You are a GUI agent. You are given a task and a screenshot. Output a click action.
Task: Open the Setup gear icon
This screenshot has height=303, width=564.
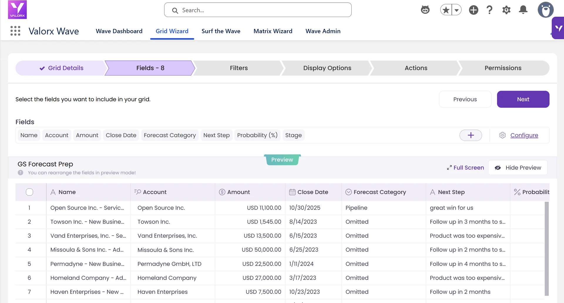506,10
